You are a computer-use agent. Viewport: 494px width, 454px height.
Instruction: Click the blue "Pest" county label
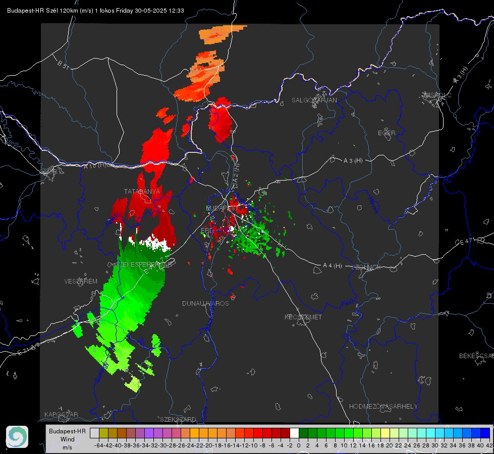pyautogui.click(x=347, y=304)
